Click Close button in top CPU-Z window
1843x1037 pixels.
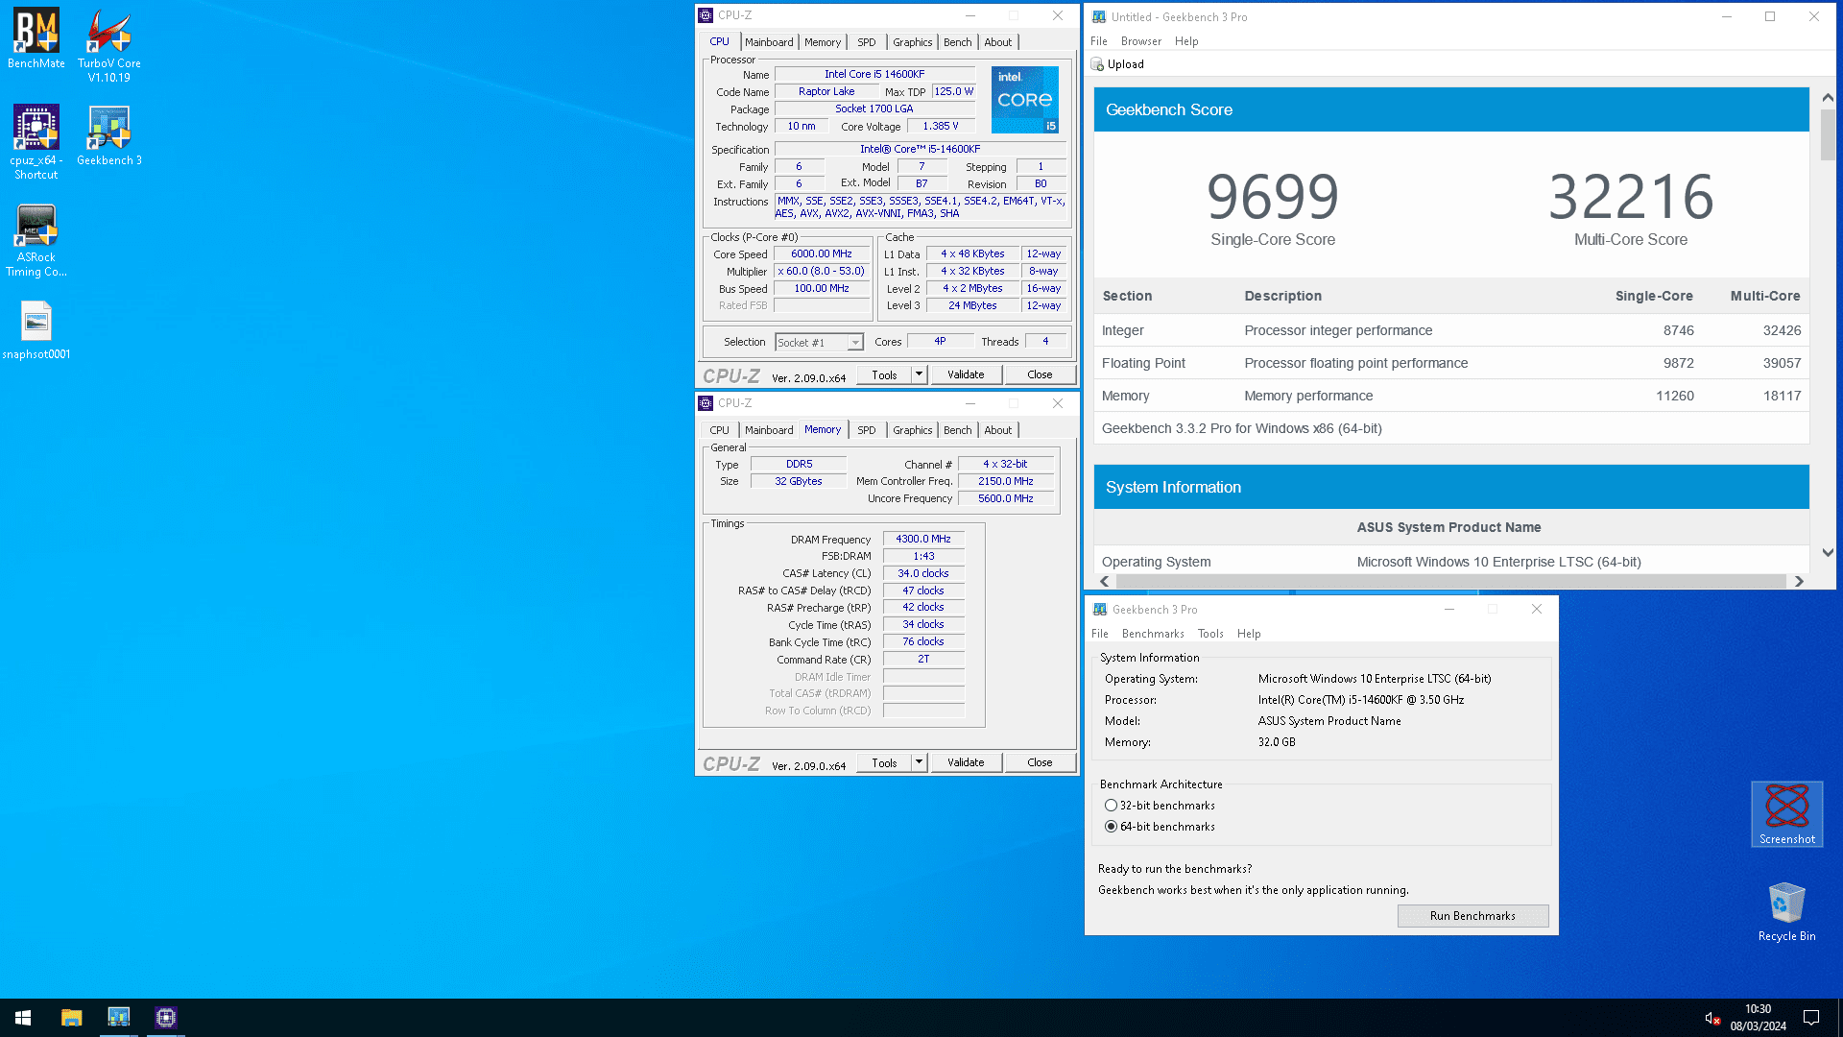1040,374
